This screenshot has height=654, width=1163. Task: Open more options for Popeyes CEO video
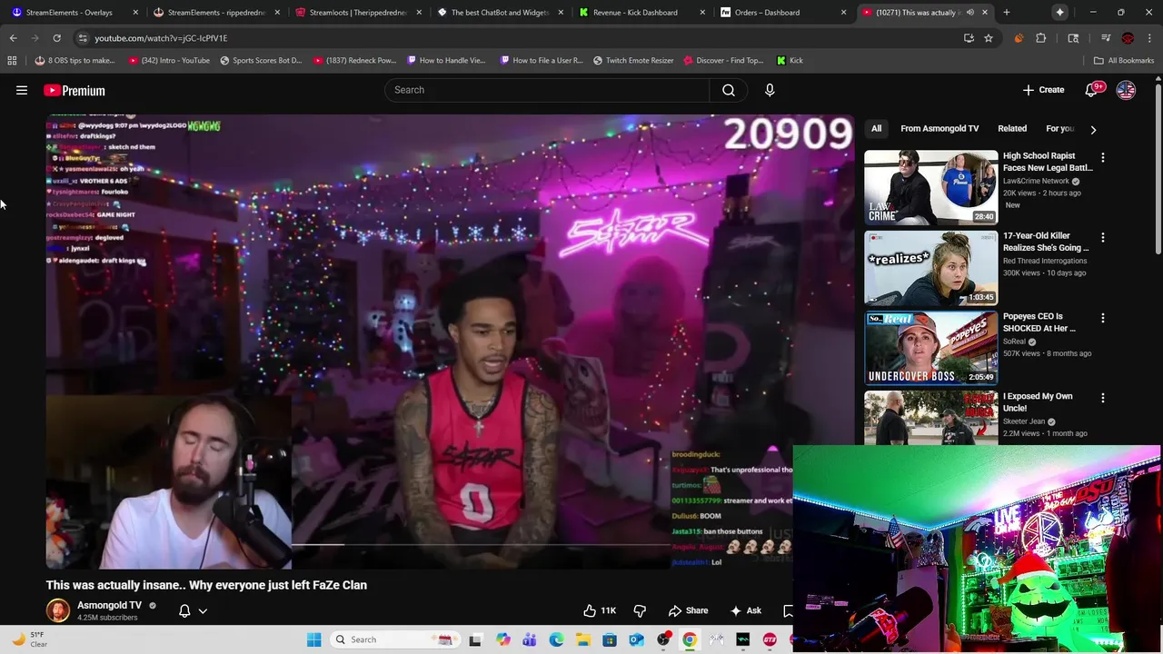tap(1103, 318)
